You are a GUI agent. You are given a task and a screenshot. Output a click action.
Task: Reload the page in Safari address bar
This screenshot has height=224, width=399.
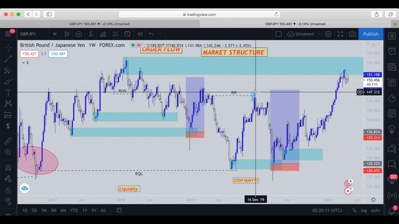[x=276, y=14]
